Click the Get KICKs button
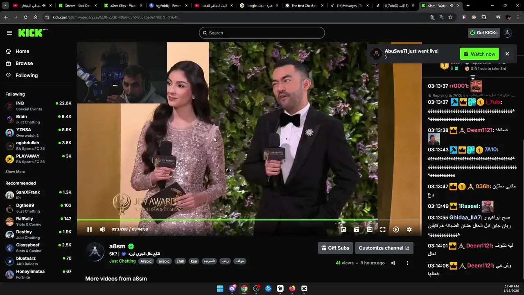524x295 pixels. [x=484, y=33]
